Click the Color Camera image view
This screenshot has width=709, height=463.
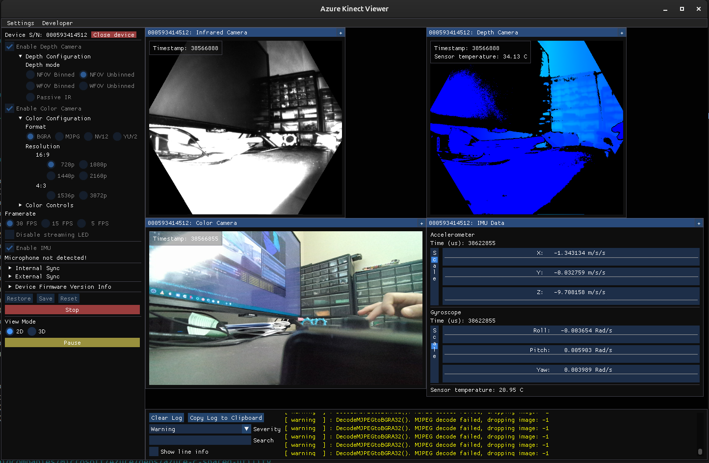pos(286,308)
